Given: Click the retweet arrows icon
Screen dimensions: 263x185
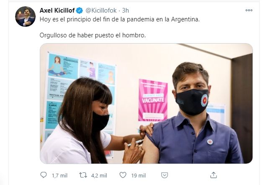Looking at the screenshot, I should pyautogui.click(x=83, y=175).
